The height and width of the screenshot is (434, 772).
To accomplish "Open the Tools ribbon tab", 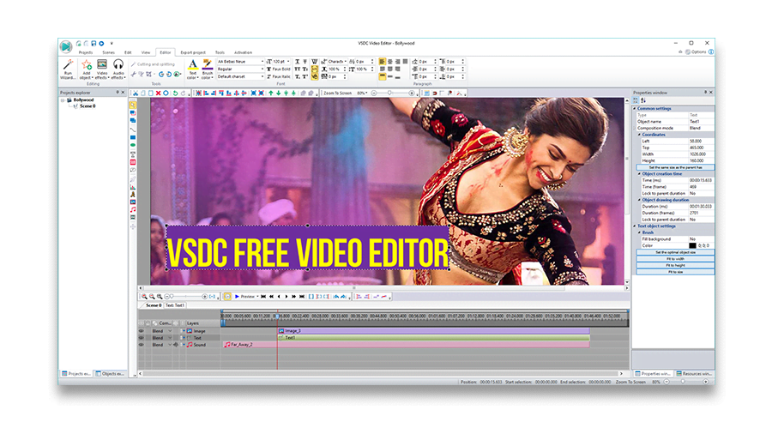I will (x=220, y=52).
